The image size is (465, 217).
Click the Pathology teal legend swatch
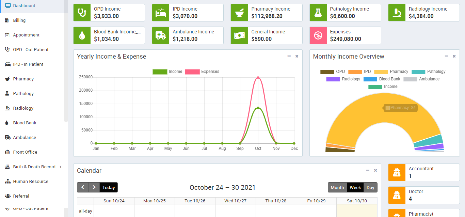[418, 72]
